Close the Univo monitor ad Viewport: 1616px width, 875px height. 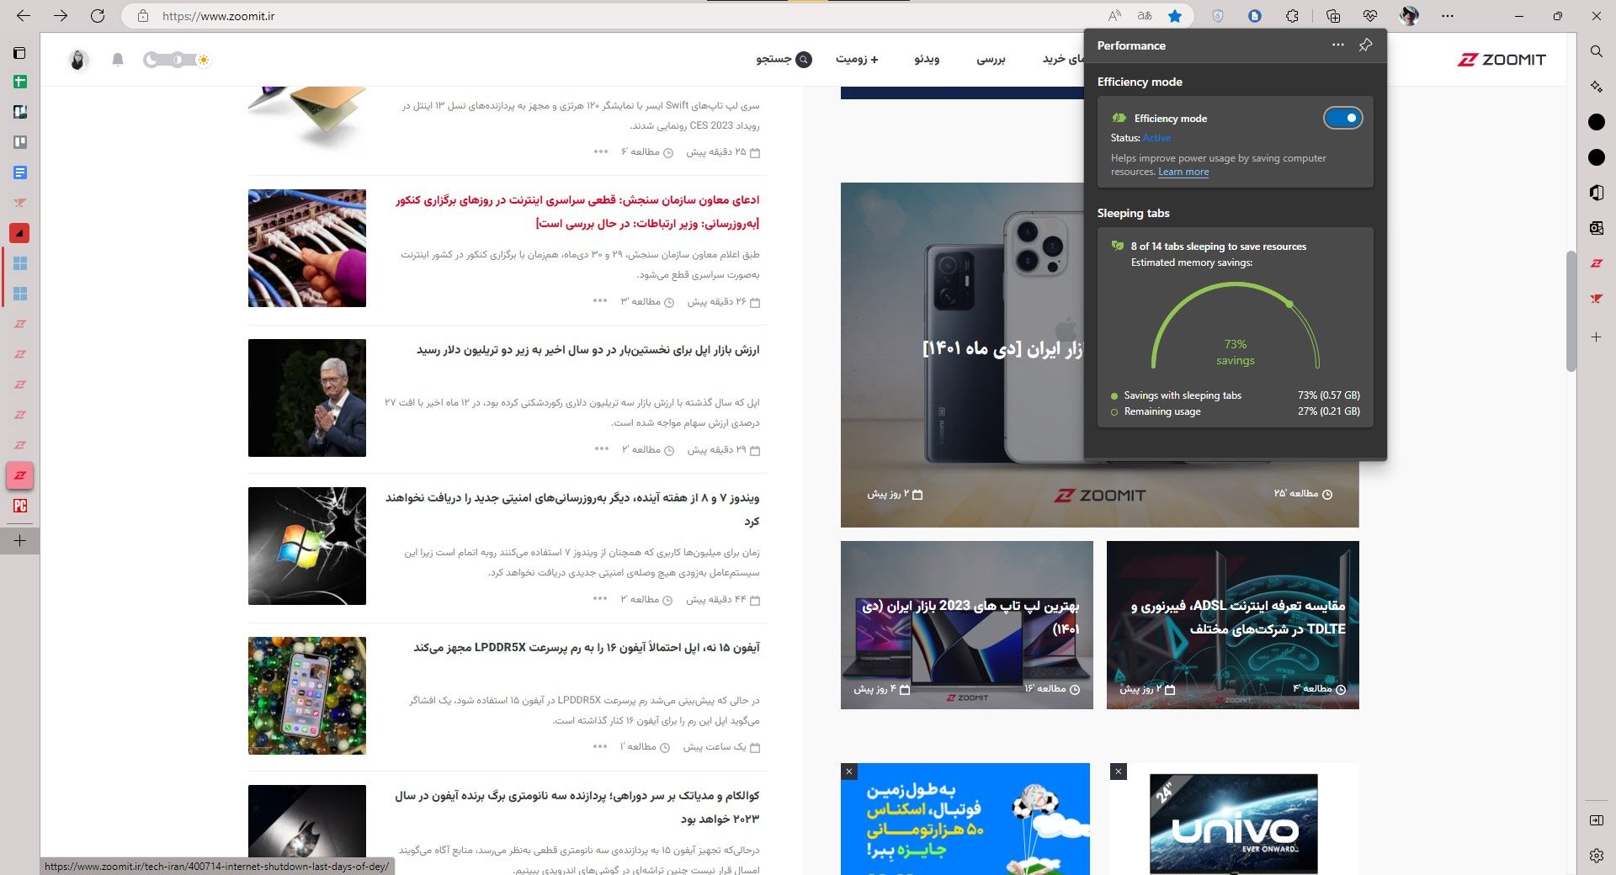[x=1119, y=772]
